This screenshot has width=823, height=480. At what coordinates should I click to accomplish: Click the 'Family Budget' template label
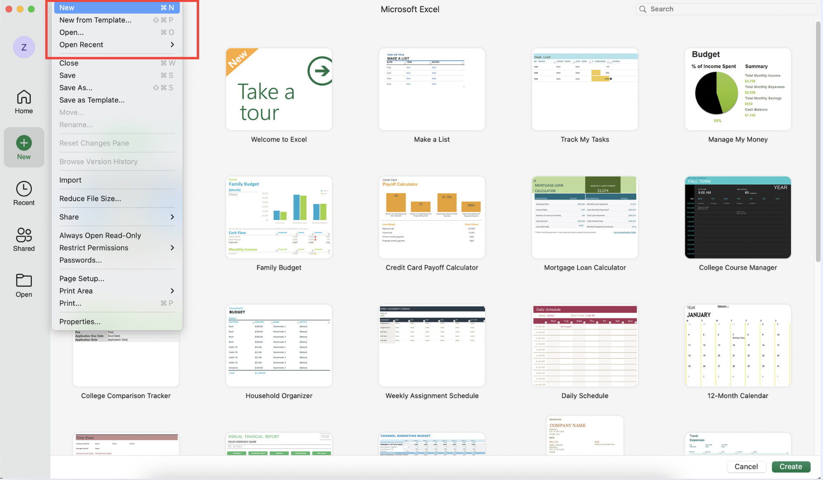279,268
